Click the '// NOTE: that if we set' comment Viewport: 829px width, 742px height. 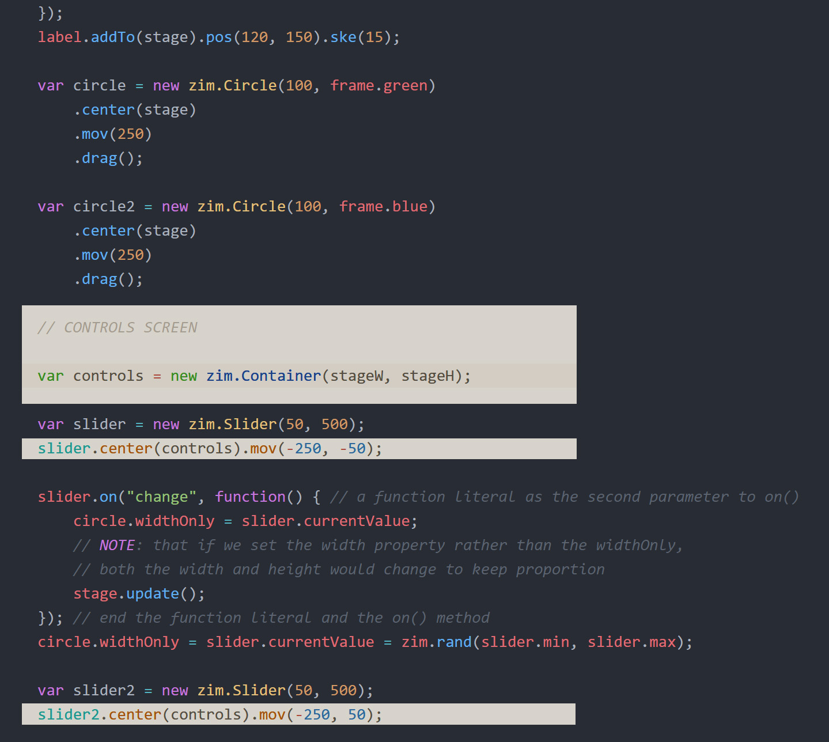pyautogui.click(x=378, y=546)
